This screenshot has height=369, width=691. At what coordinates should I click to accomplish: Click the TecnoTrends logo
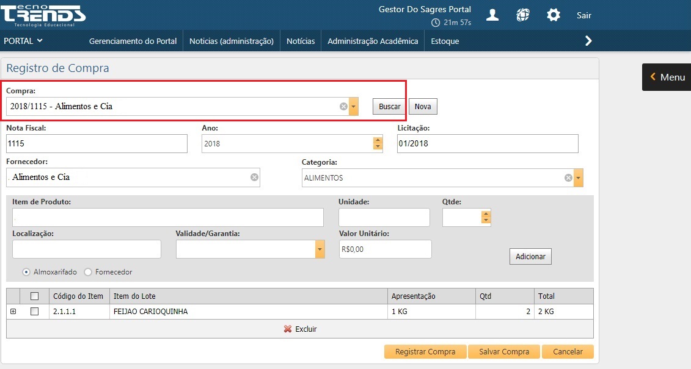(x=43, y=15)
